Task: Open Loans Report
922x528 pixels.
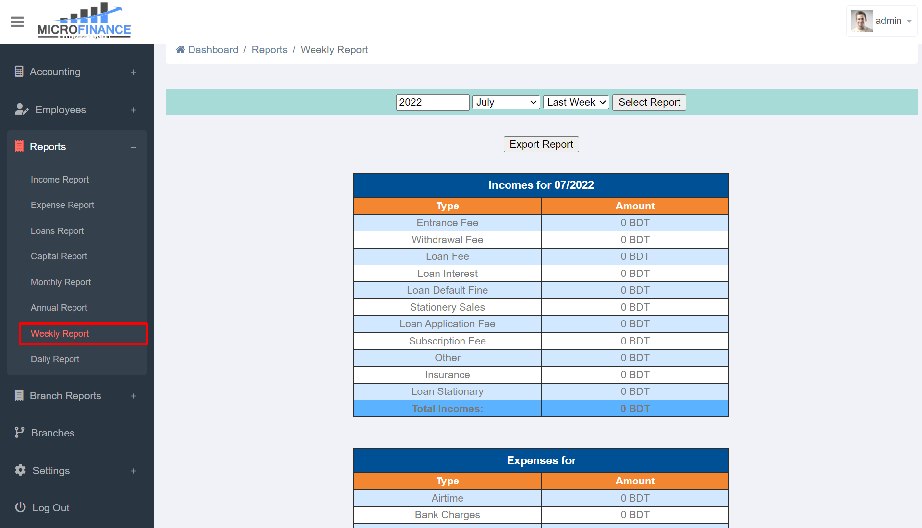Action: coord(57,231)
